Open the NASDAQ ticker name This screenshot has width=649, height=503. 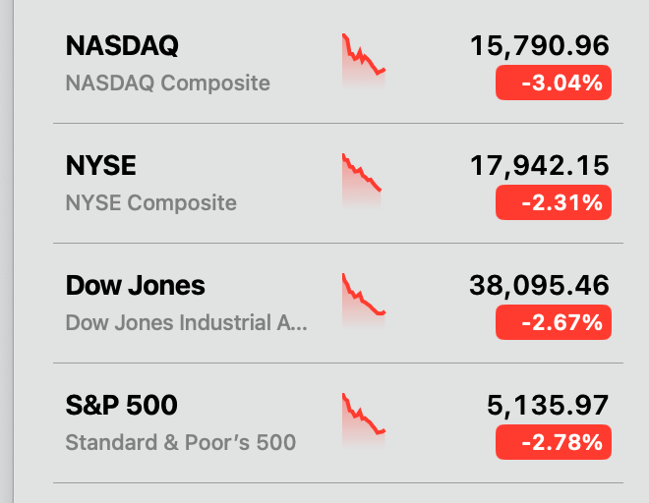coord(122,46)
